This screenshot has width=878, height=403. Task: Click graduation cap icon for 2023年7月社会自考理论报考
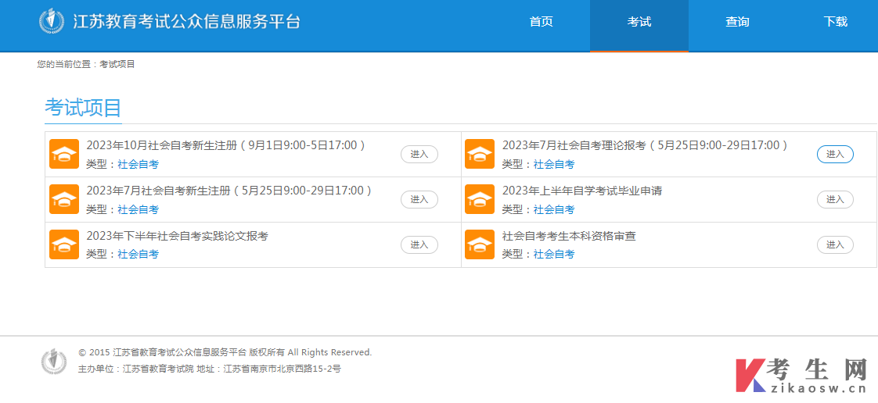tap(480, 154)
